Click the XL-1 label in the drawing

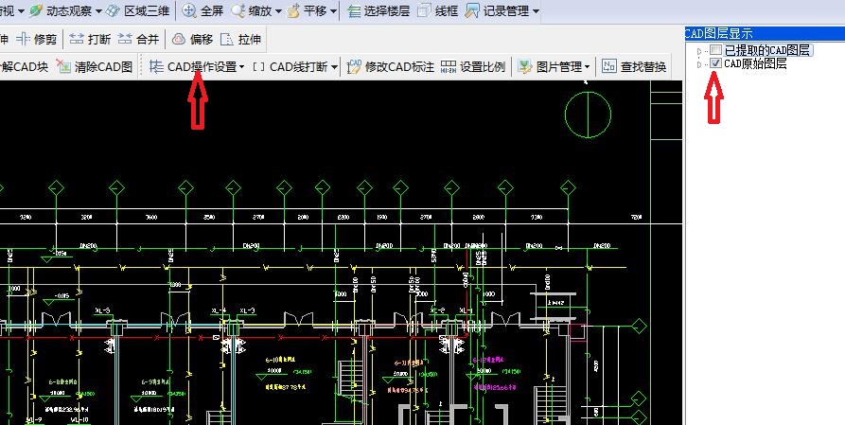tap(467, 310)
